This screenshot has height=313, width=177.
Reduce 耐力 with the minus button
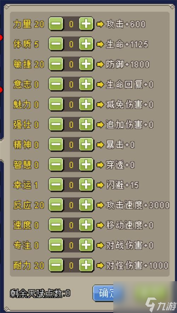(x=56, y=266)
